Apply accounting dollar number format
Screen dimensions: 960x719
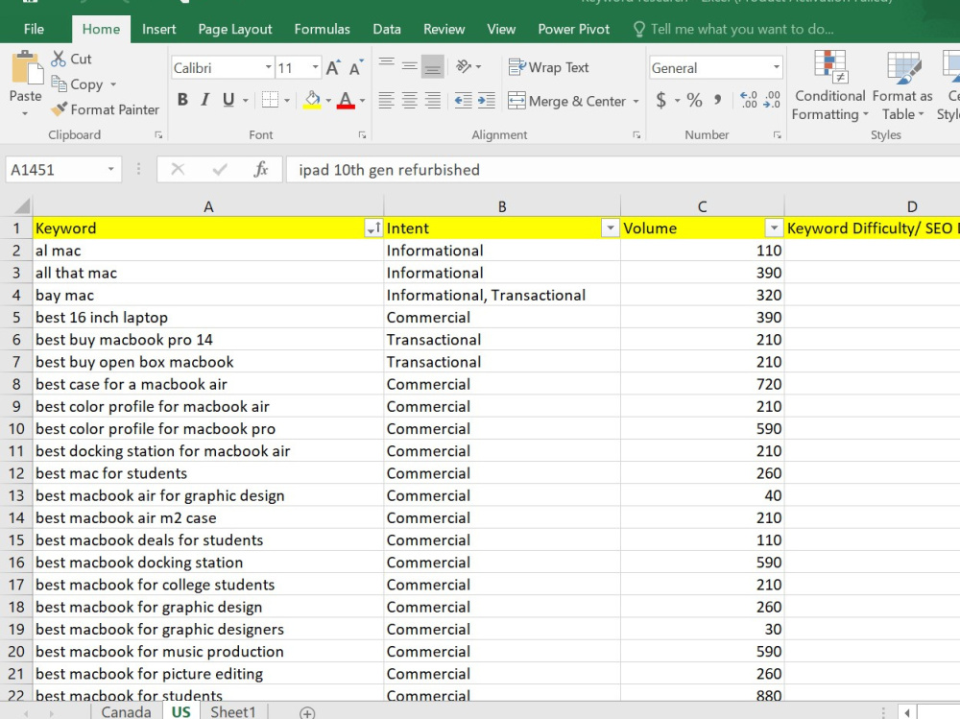pyautogui.click(x=661, y=99)
